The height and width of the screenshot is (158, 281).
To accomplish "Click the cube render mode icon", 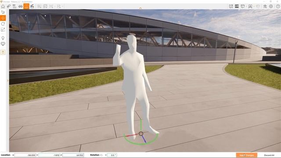I will point(242,6).
